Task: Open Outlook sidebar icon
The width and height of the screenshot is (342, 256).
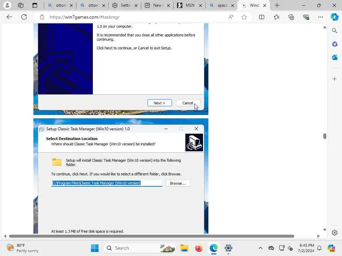Action: [335, 57]
